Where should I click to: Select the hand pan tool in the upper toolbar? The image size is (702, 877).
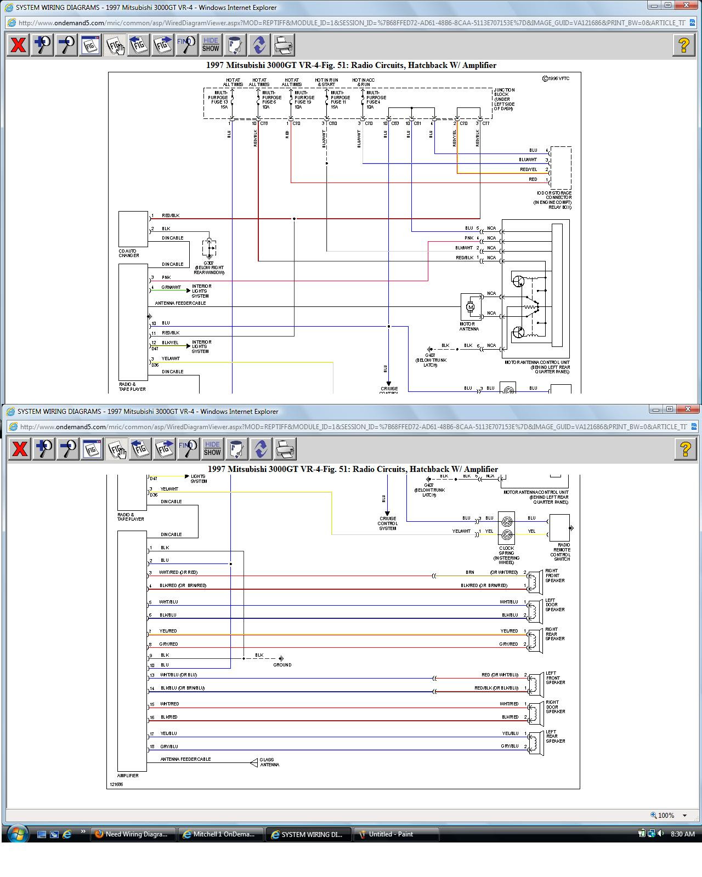point(115,45)
